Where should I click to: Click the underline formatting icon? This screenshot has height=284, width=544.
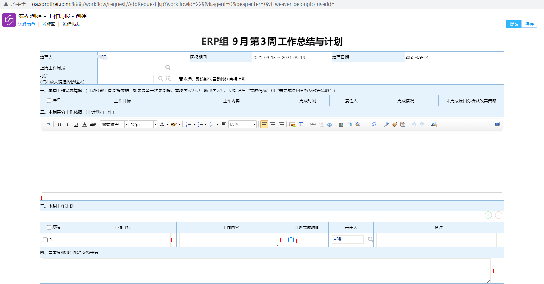[76, 124]
